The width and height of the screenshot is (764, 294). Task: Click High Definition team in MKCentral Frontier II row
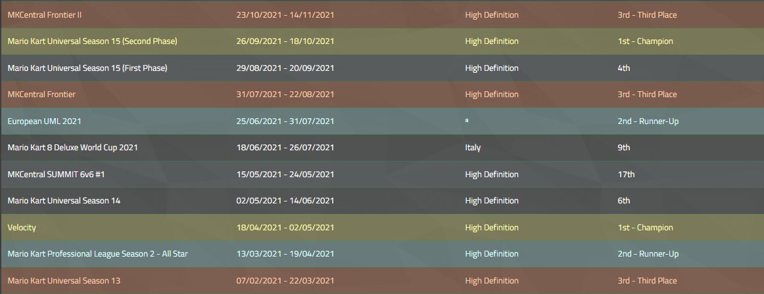[x=492, y=15]
